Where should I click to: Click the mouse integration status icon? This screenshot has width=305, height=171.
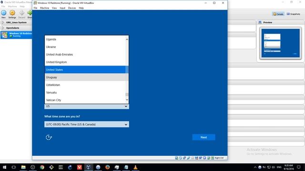pos(208,158)
